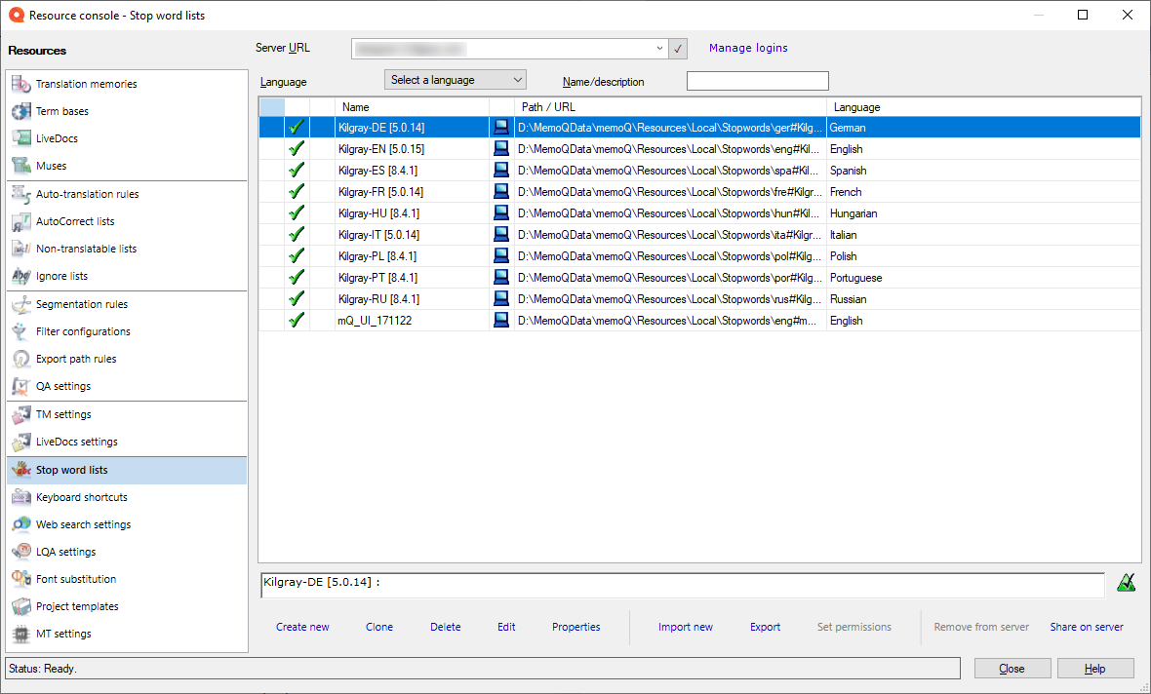Click the Font substitution icon
This screenshot has width=1151, height=694.
pyautogui.click(x=20, y=580)
